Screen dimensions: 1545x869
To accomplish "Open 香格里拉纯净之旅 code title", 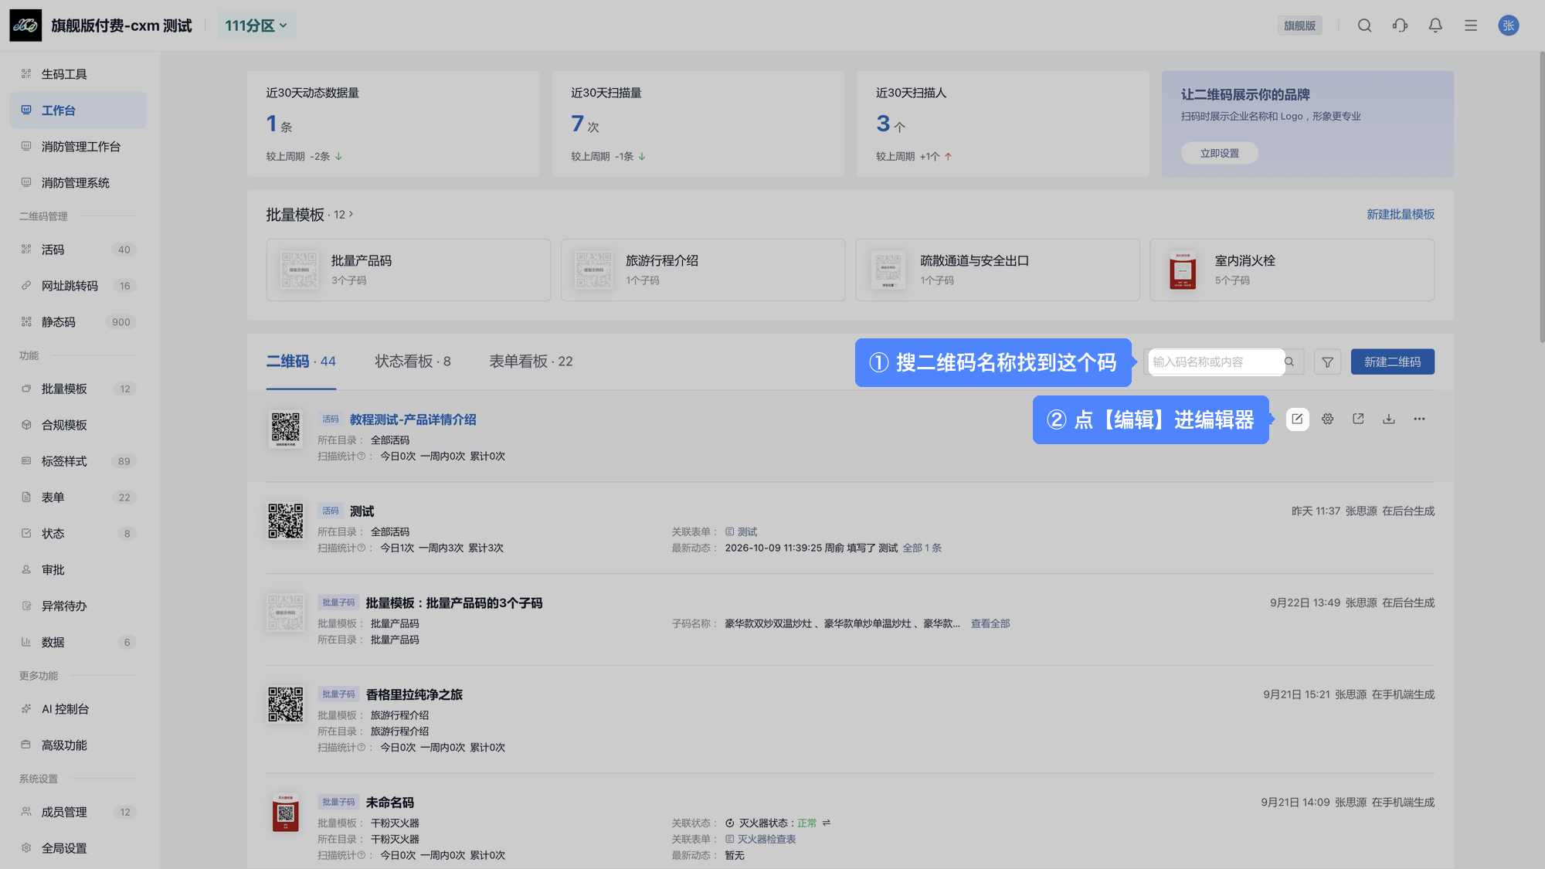I will pos(414,694).
